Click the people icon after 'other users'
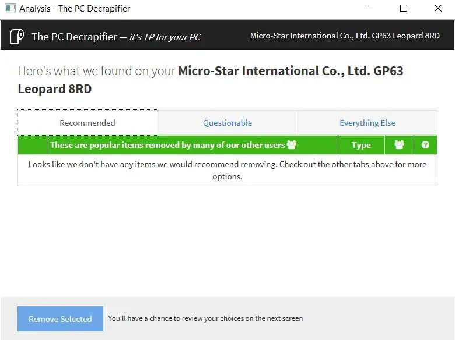Screen dimensions: 455x340 [291, 144]
